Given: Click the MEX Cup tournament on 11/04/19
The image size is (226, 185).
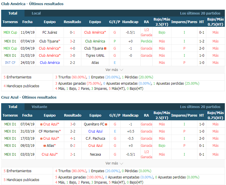Looking at the screenshot, I should pyautogui.click(x=10, y=32).
